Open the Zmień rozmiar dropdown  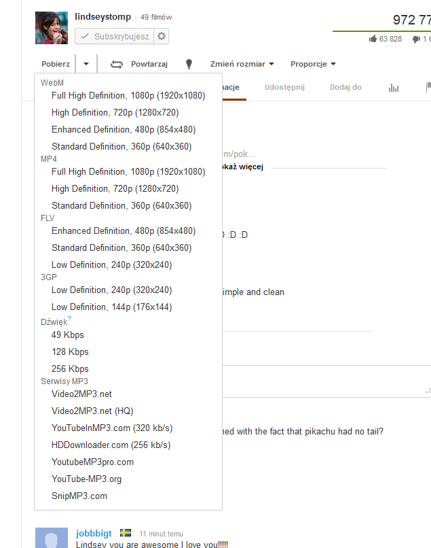pyautogui.click(x=242, y=64)
